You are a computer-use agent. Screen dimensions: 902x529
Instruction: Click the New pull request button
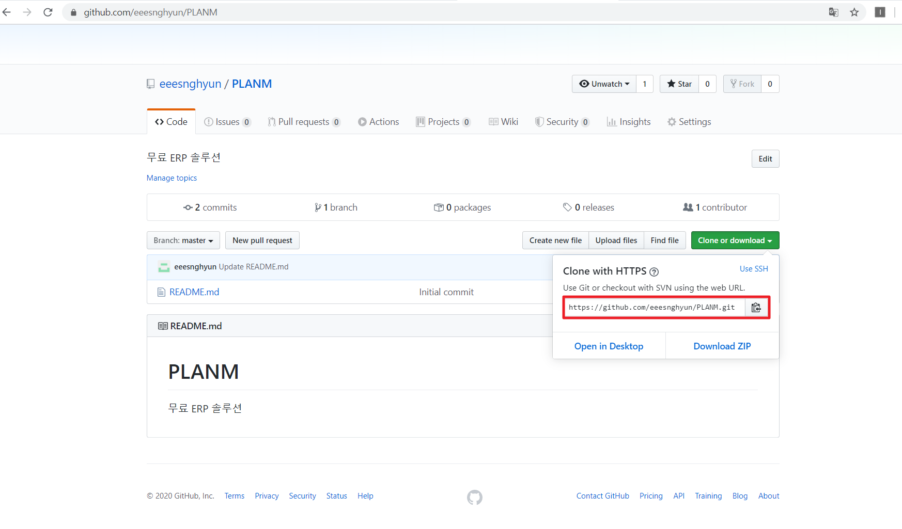click(262, 241)
